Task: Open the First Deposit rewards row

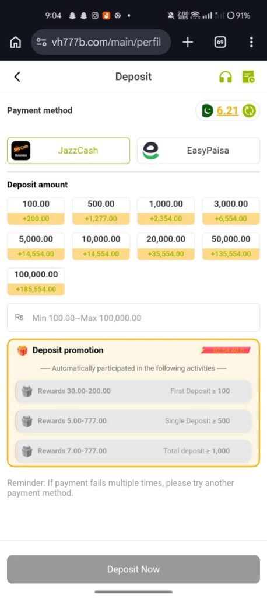Action: tap(133, 391)
